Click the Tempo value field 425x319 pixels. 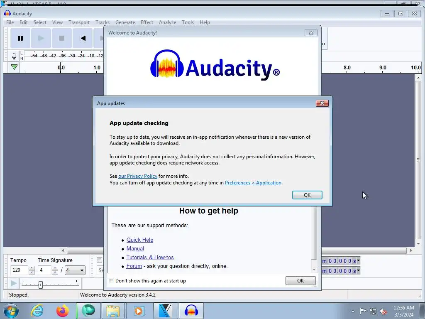click(x=19, y=270)
